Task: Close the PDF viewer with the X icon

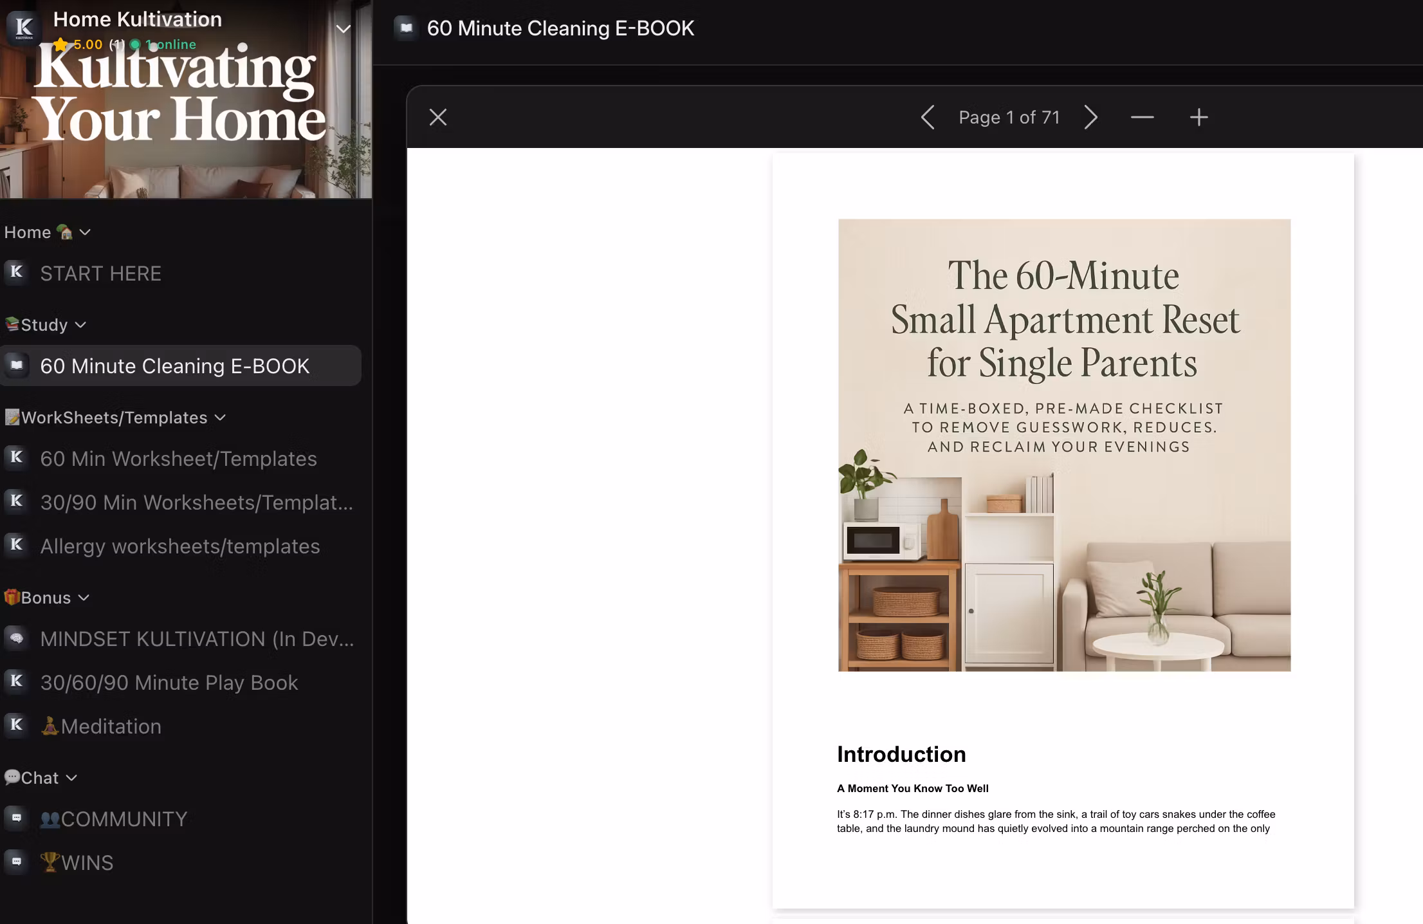Action: (x=438, y=117)
